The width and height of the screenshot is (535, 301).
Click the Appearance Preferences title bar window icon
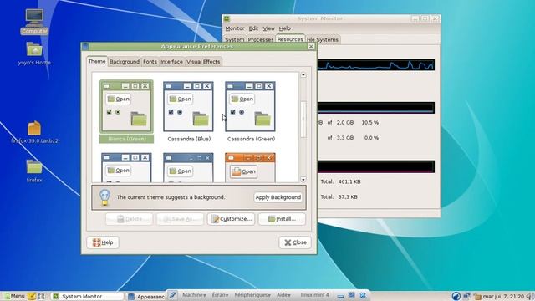[85, 47]
